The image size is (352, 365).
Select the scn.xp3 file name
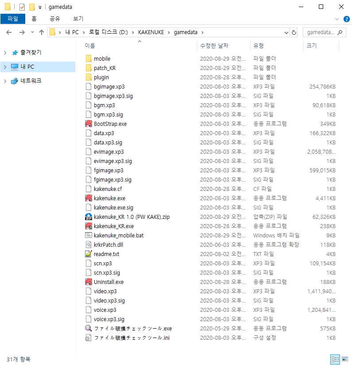click(x=103, y=263)
